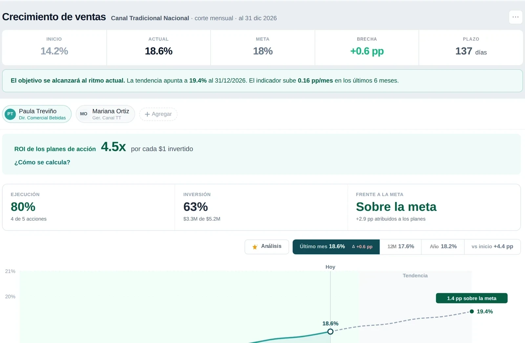
Task: Open the Análisis view
Action: coord(267,247)
